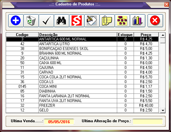Click code cell 0145
171x132 pixels.
click(x=22, y=87)
